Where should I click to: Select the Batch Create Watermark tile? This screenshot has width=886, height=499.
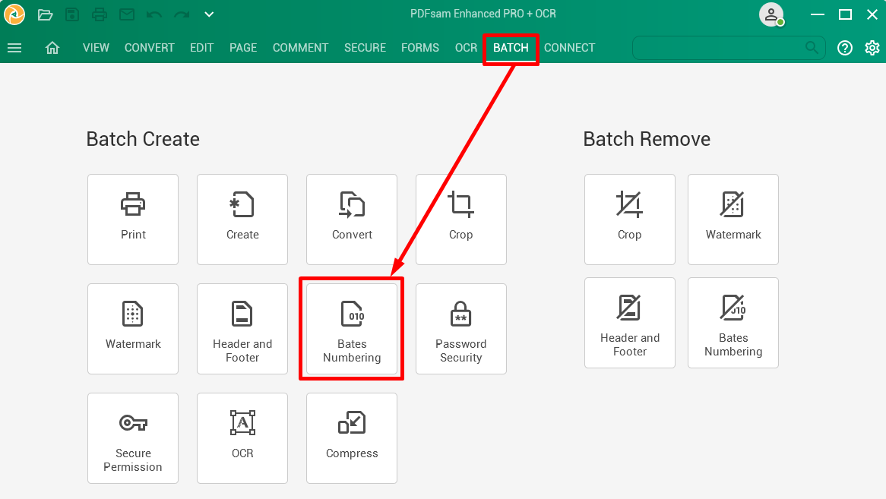pos(133,329)
